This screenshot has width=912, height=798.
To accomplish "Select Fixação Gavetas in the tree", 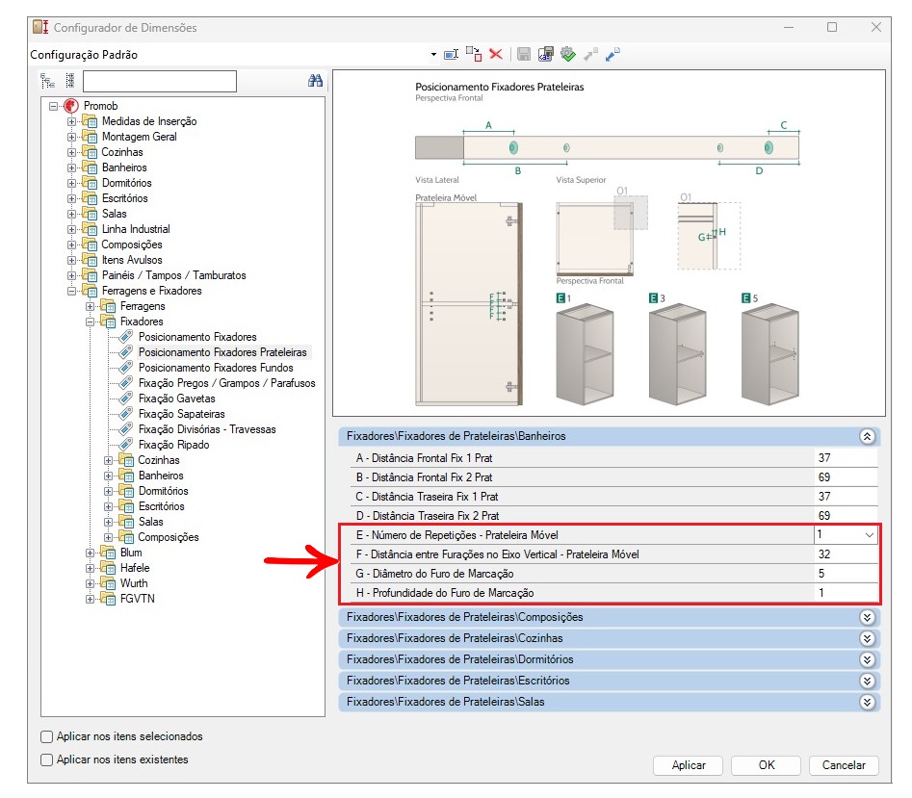I will [x=176, y=399].
